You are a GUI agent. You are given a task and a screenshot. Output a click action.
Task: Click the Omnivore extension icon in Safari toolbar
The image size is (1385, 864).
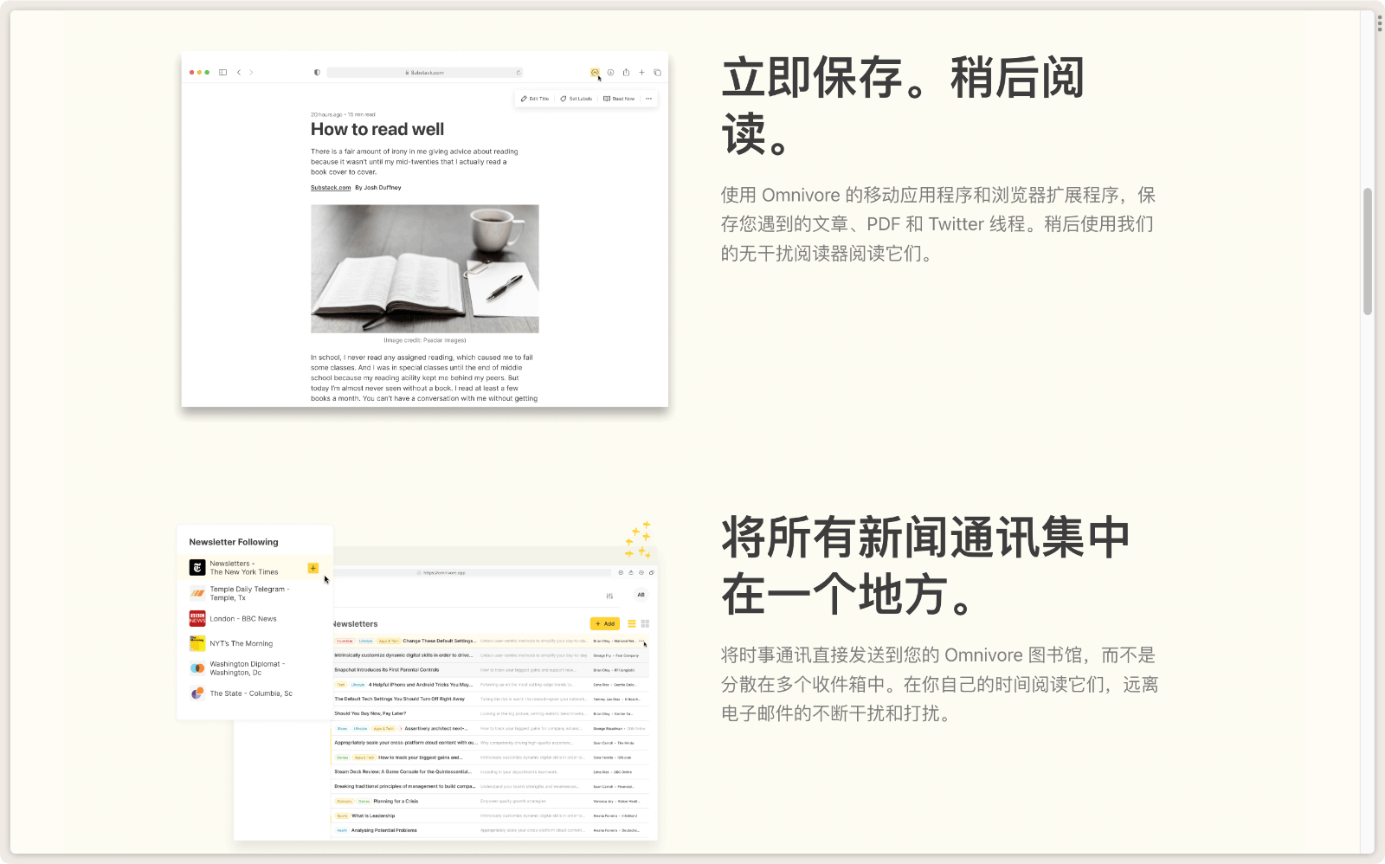pos(596,73)
